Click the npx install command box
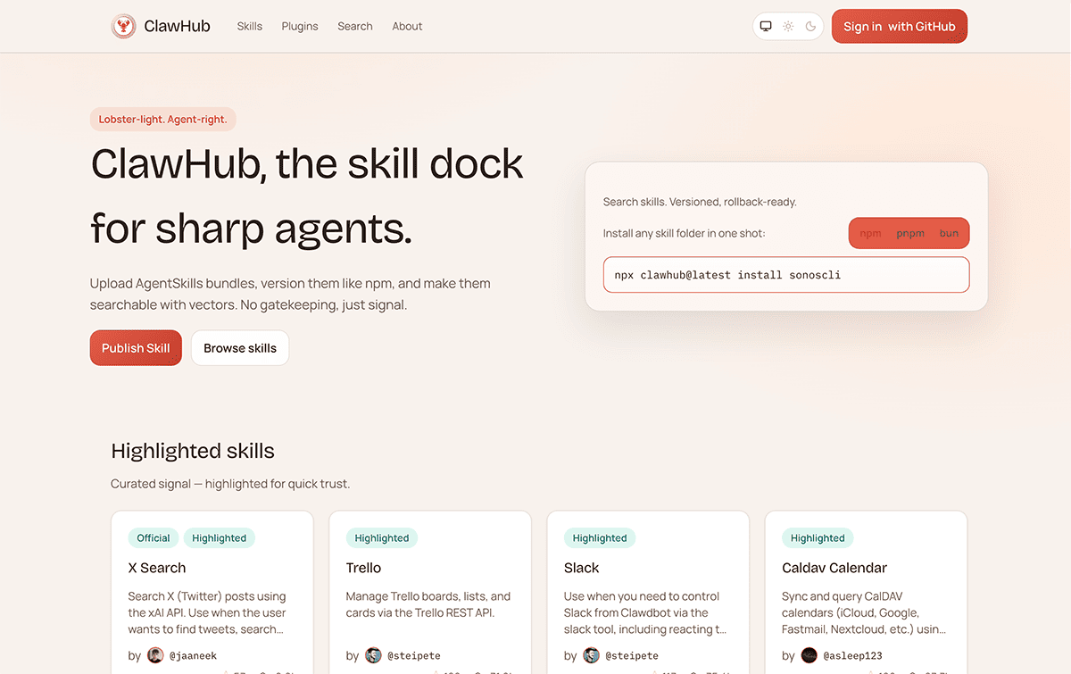 (785, 275)
